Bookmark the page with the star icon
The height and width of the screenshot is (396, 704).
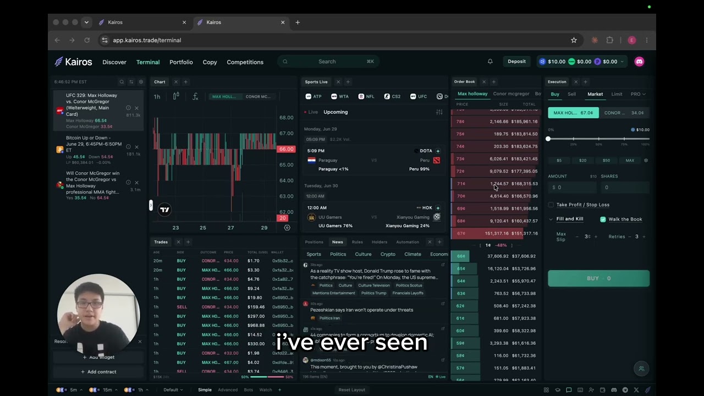click(574, 40)
